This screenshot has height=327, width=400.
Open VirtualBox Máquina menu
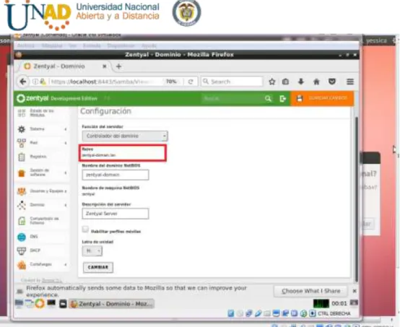coord(52,45)
